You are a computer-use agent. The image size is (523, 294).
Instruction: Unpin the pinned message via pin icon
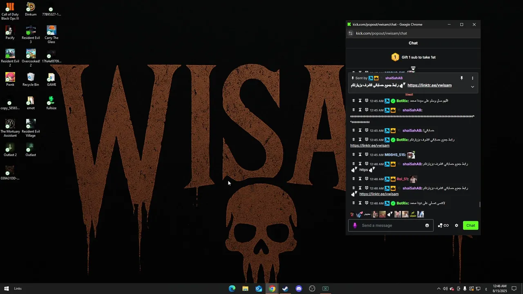(x=462, y=78)
